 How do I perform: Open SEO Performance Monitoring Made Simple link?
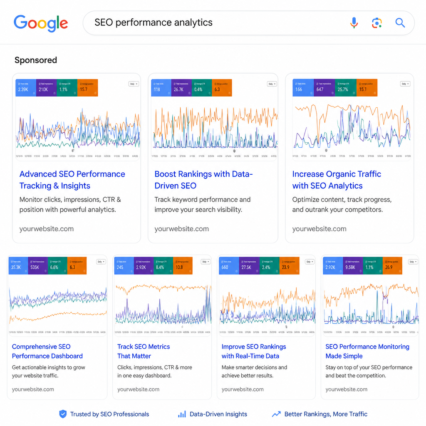367,351
